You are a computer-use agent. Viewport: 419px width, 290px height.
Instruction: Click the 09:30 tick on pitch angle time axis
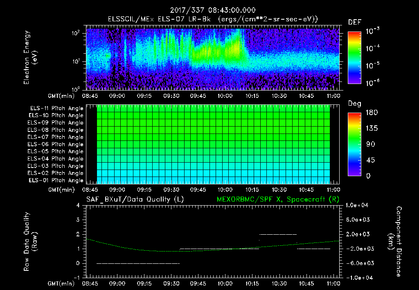click(x=171, y=190)
